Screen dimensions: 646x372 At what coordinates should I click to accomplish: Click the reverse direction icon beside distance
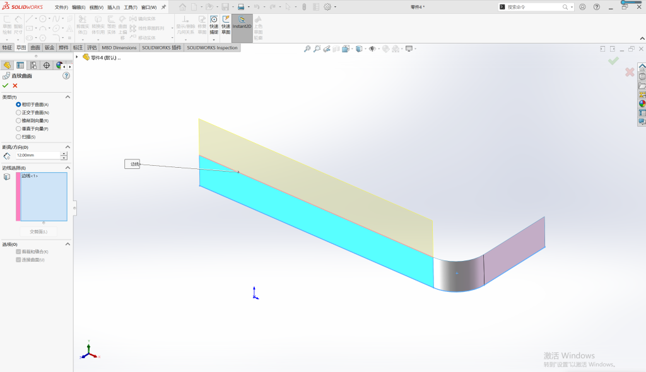pos(6,156)
